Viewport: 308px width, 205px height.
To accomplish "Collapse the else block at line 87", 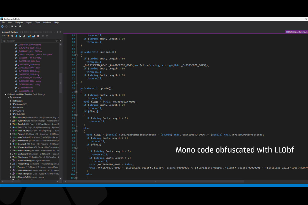I will coord(76,131).
